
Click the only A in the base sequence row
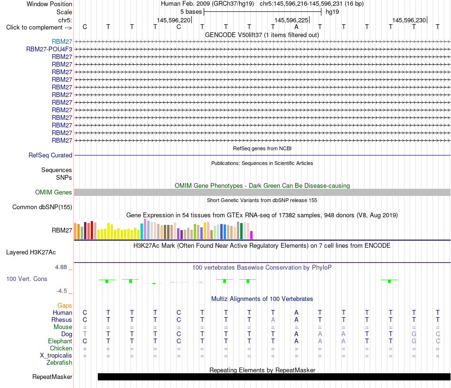click(296, 27)
